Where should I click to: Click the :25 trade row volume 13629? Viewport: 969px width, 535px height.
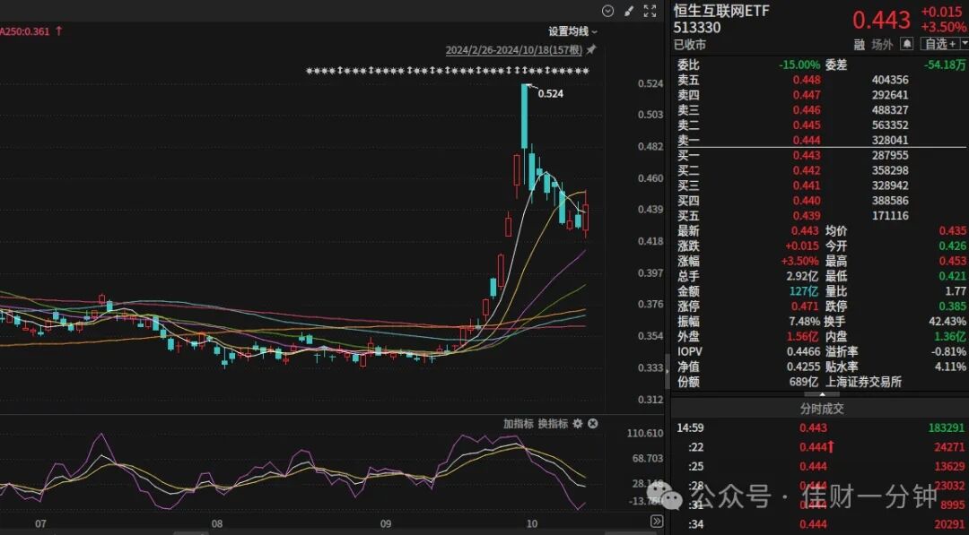point(950,466)
